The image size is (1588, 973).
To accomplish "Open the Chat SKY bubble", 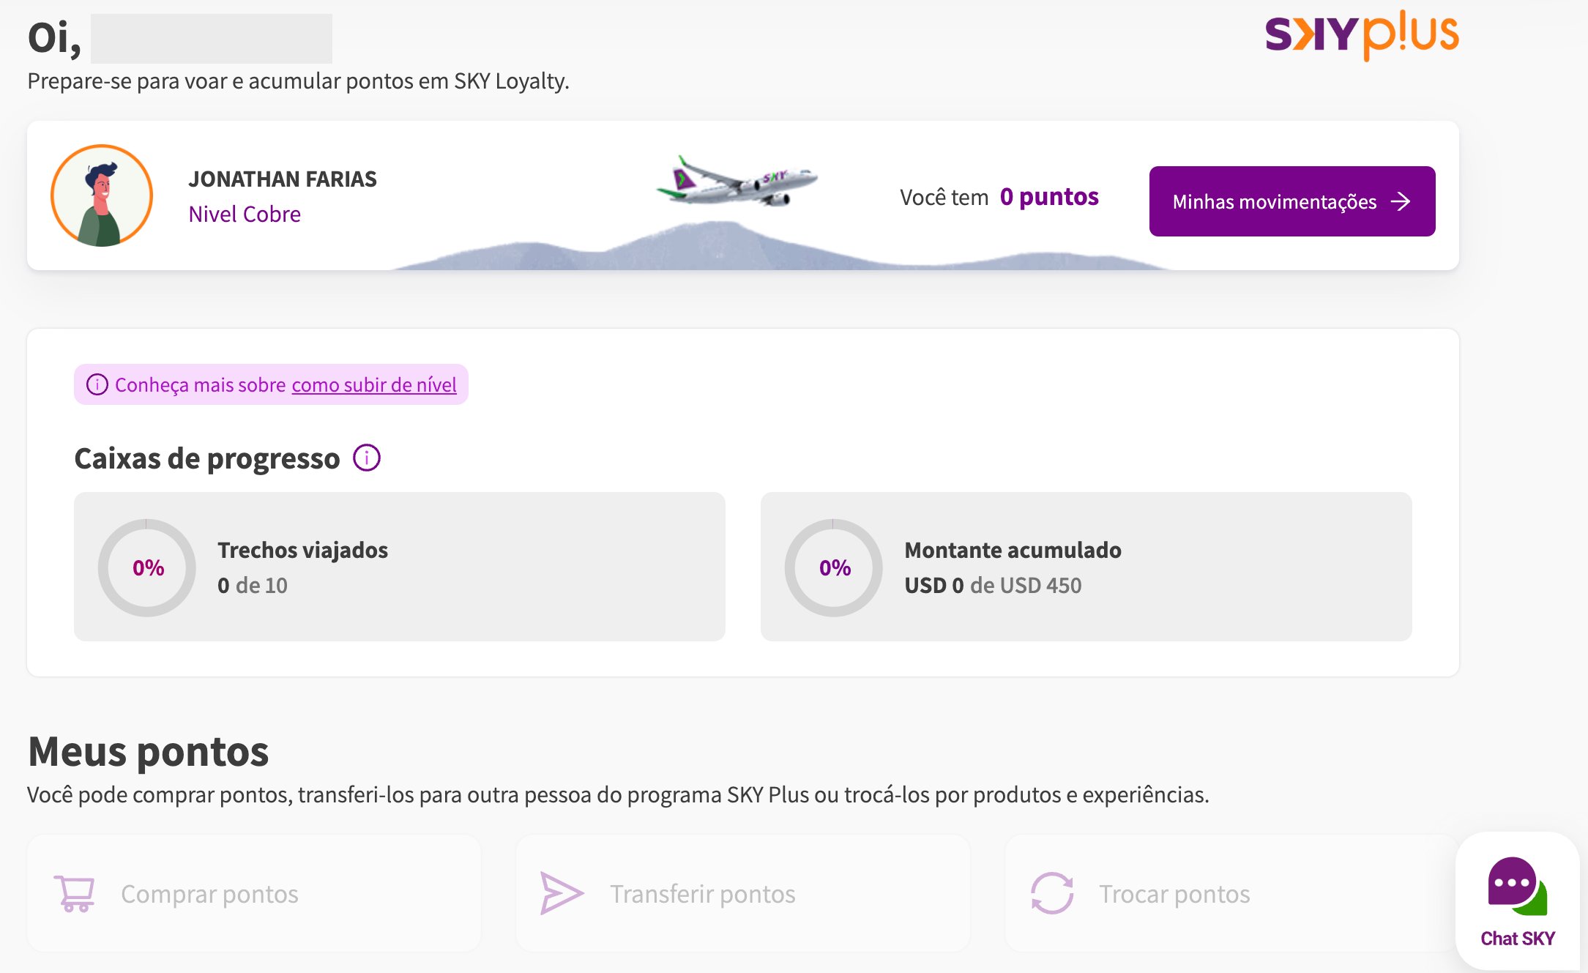I will pyautogui.click(x=1517, y=901).
